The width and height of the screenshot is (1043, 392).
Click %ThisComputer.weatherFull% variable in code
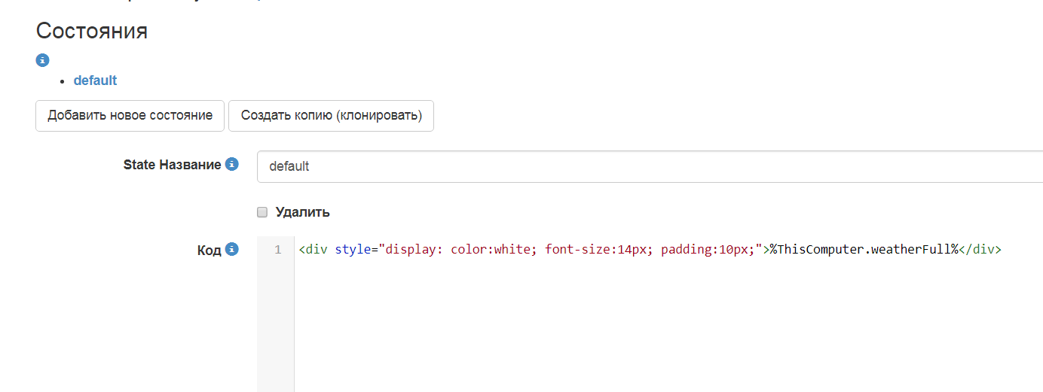point(864,250)
